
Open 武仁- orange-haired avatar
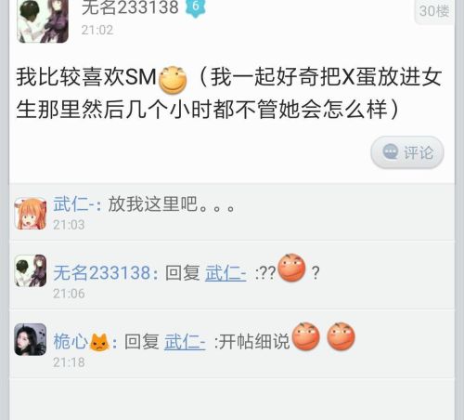[x=31, y=214]
